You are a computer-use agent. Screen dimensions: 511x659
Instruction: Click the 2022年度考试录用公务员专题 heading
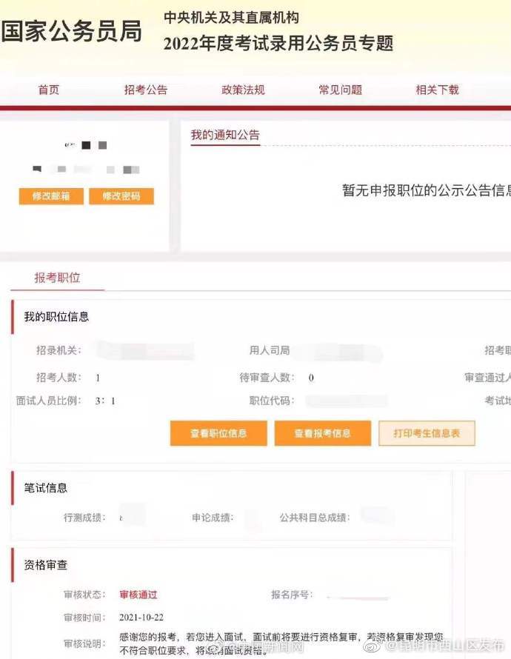[x=278, y=43]
